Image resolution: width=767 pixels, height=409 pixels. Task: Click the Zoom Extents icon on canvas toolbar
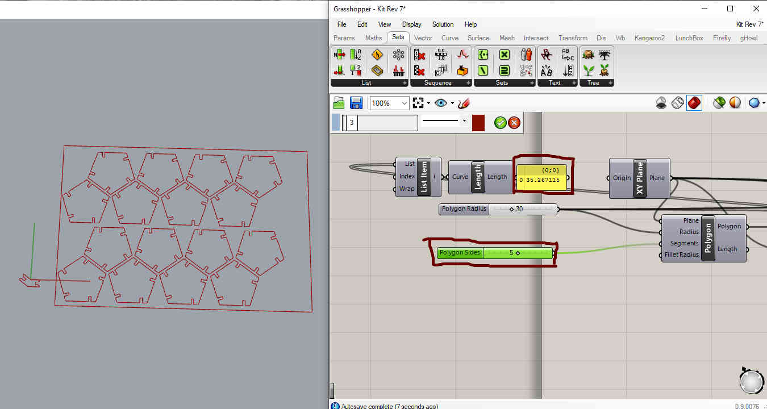point(419,103)
